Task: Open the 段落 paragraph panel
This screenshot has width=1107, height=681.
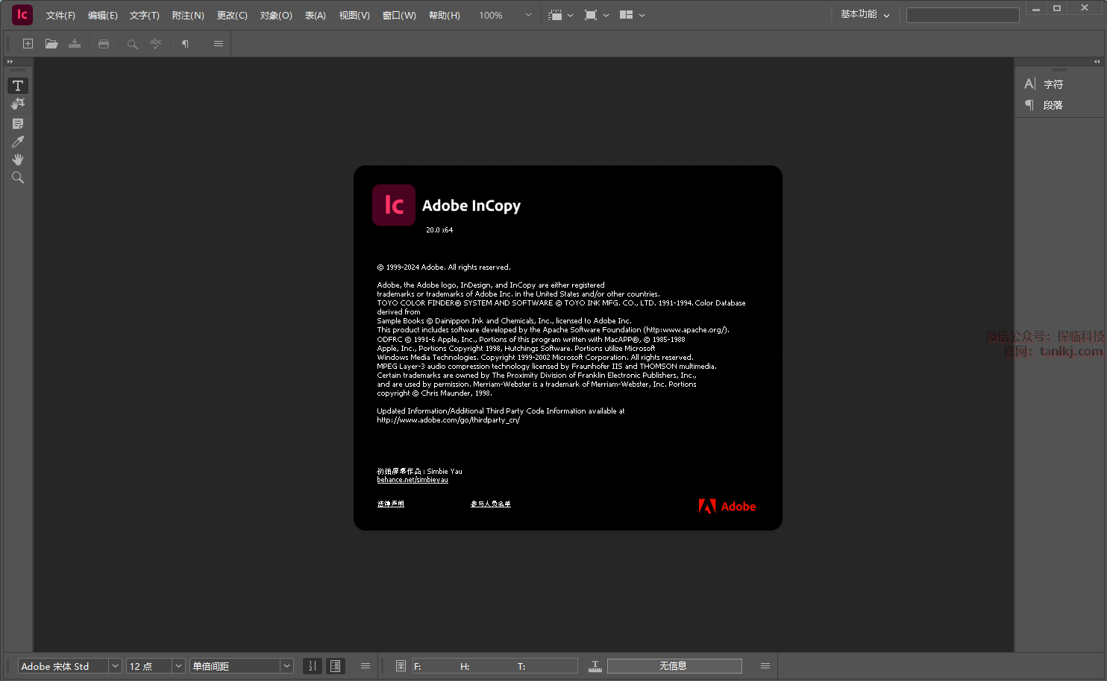Action: 1053,105
